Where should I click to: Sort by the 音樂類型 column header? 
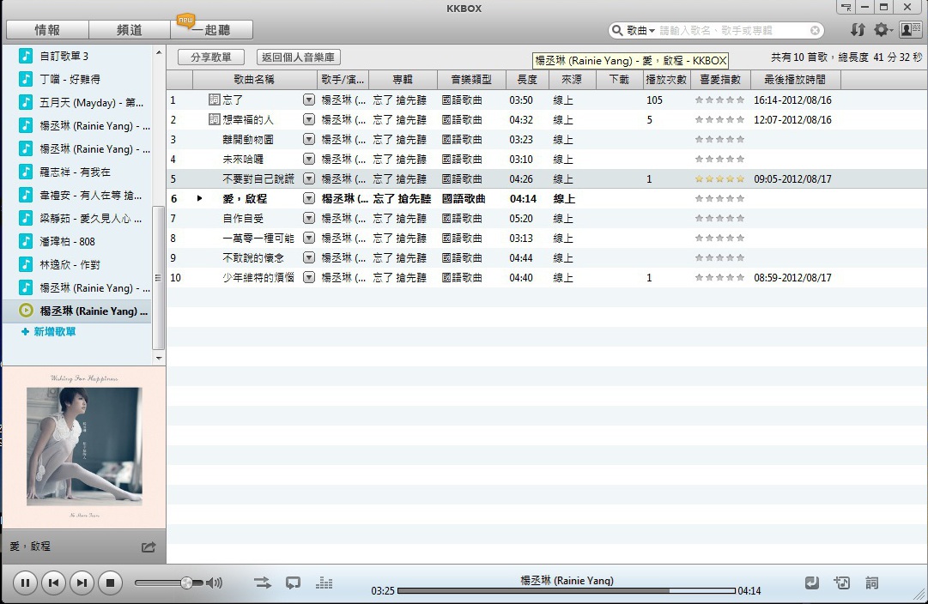[x=471, y=79]
